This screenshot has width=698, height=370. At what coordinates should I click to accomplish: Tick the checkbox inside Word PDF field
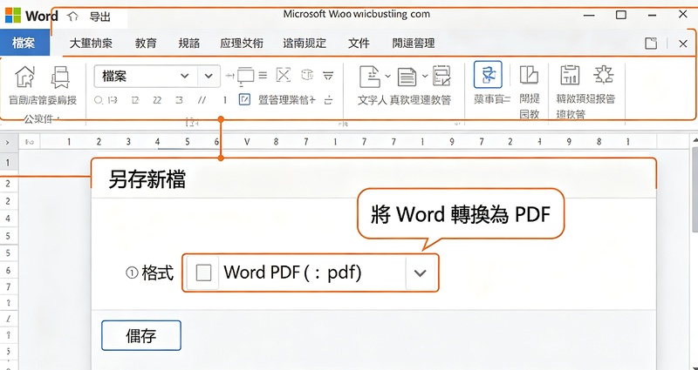coord(203,272)
